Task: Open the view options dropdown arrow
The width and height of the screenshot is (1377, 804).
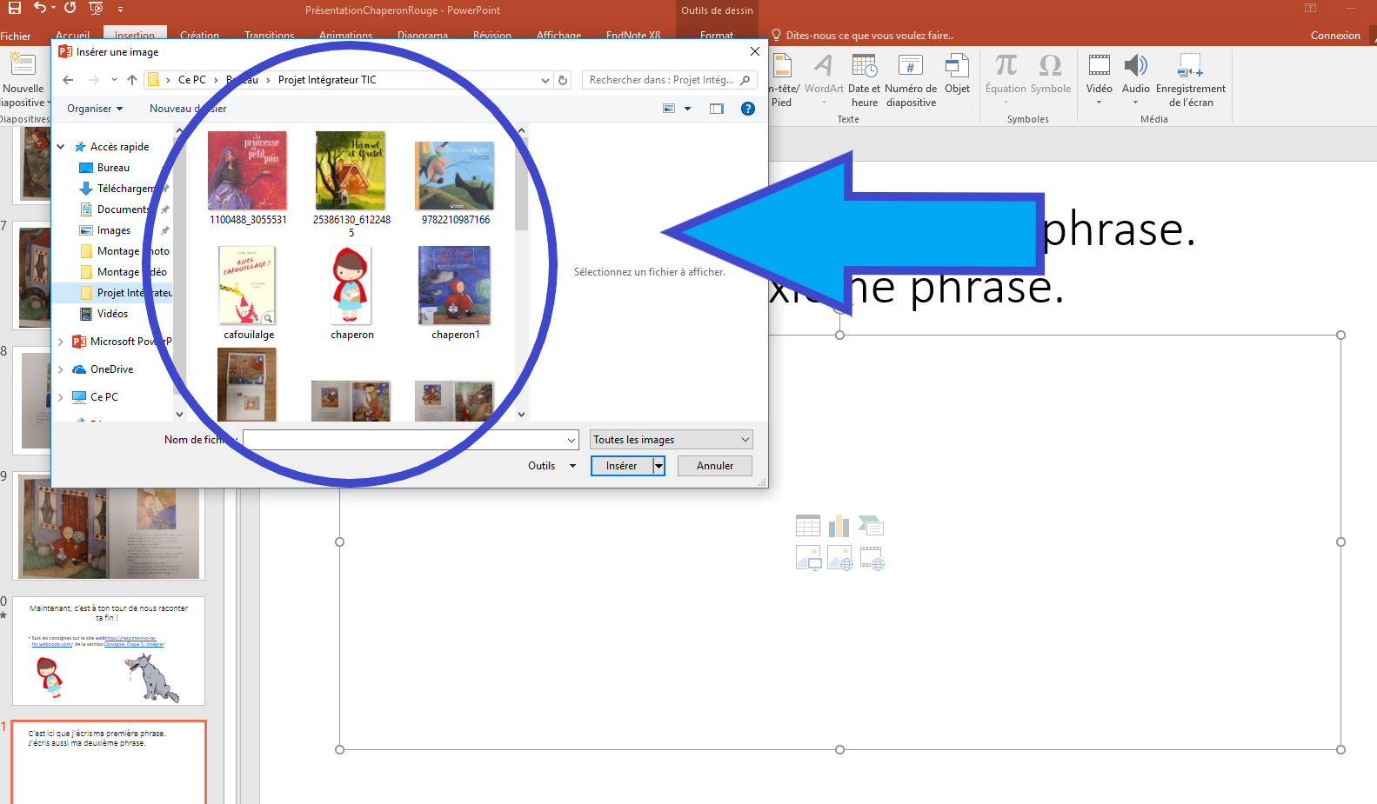Action: 687,109
